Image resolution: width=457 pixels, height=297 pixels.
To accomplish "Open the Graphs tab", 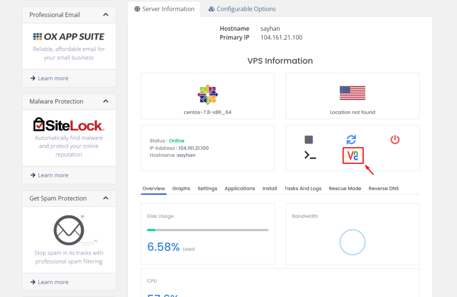I will pyautogui.click(x=181, y=189).
